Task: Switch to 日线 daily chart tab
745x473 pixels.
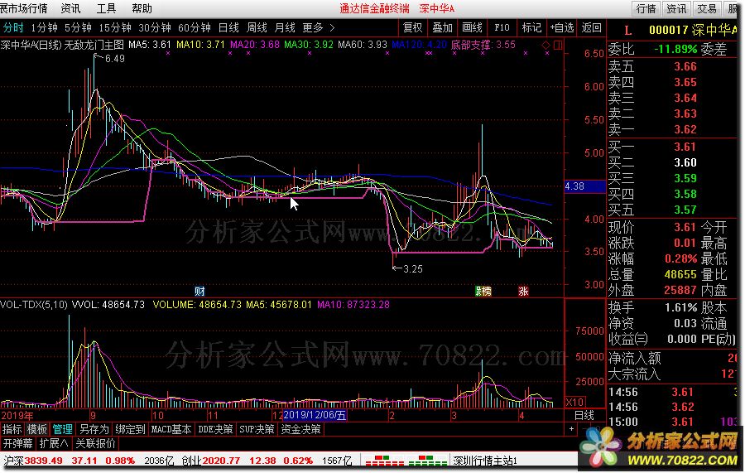Action: pos(228,28)
